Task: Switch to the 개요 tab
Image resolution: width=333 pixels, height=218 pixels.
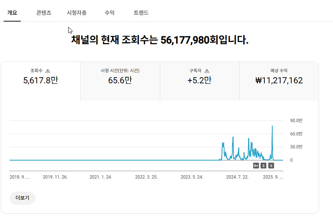Action: [12, 13]
